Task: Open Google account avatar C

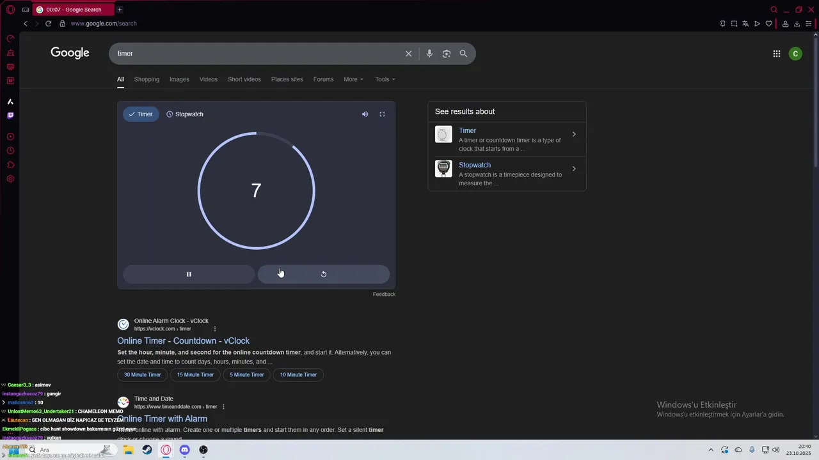Action: pyautogui.click(x=795, y=54)
